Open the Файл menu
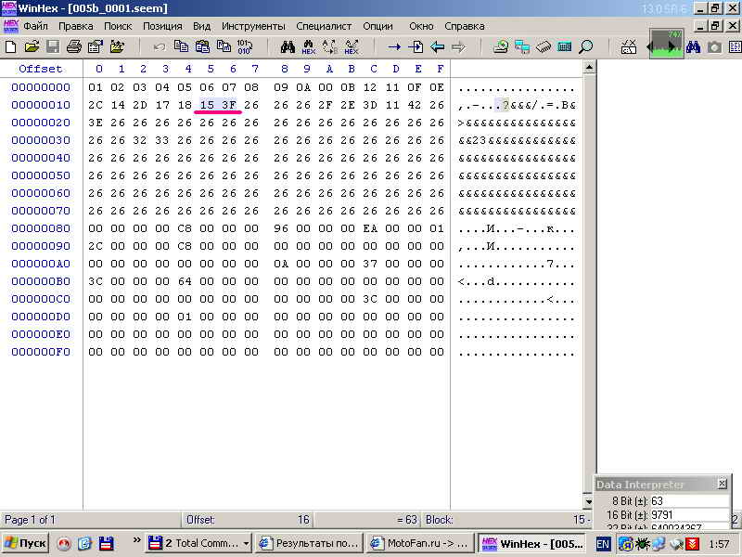This screenshot has width=742, height=557. [x=35, y=26]
